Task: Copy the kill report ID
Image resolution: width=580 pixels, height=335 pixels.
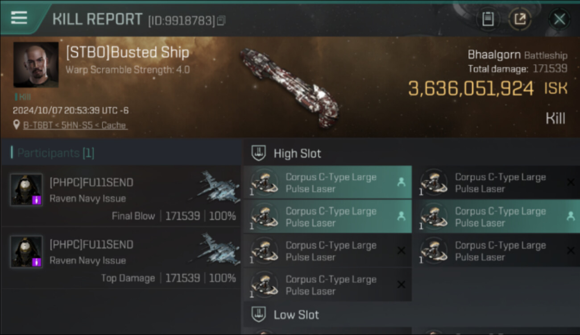Action: point(222,21)
